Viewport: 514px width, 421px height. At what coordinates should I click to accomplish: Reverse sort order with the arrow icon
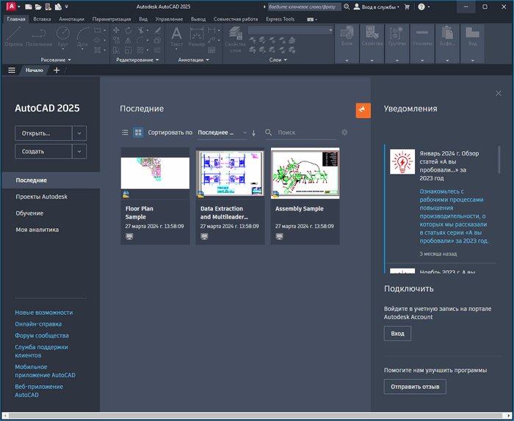coord(254,133)
